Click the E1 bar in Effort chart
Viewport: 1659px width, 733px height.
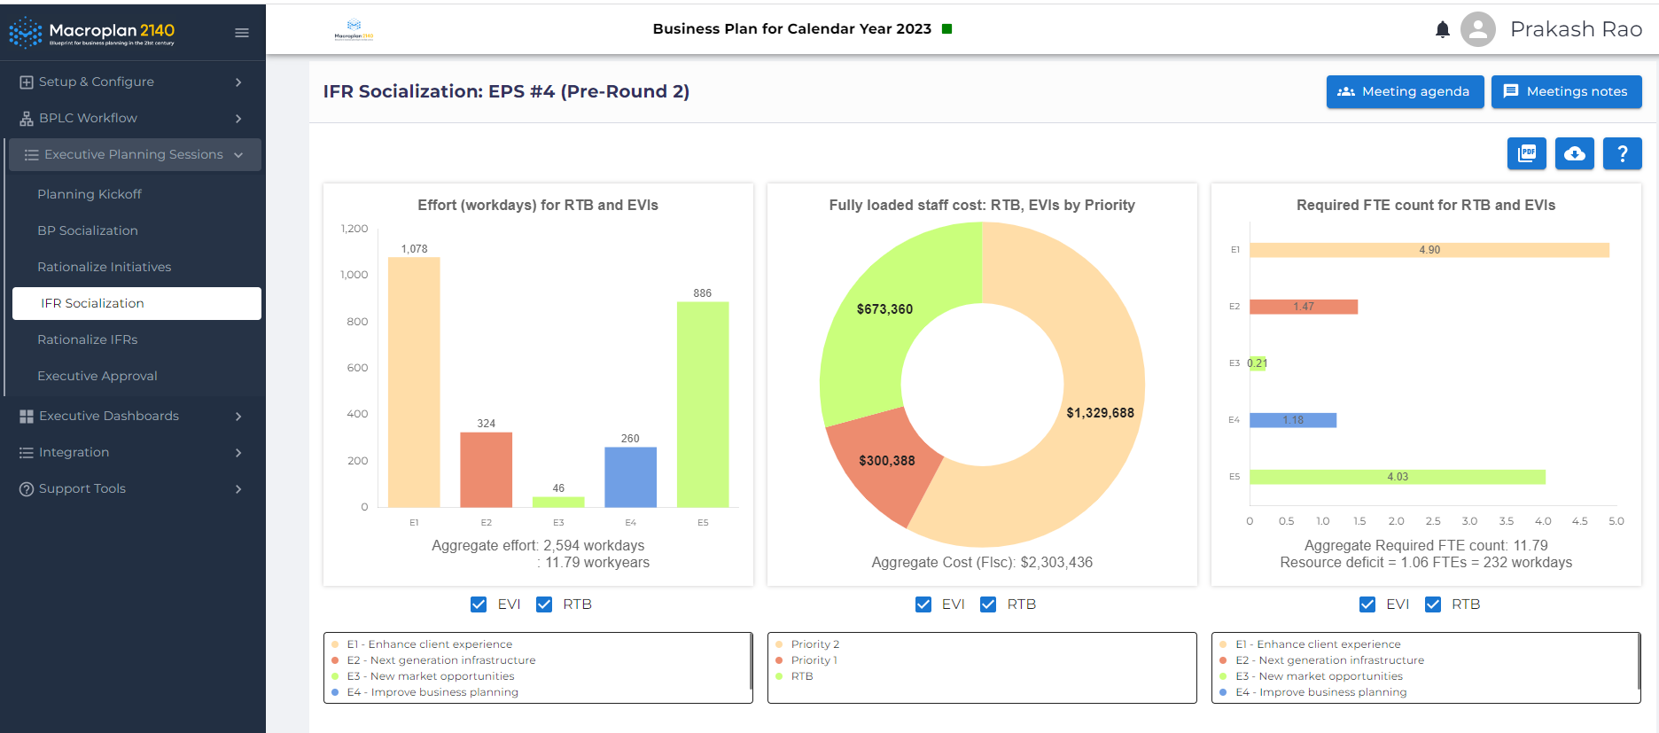414,381
